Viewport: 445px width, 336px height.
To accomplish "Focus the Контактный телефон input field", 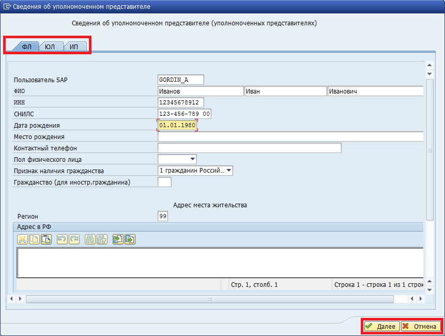I will [x=249, y=148].
